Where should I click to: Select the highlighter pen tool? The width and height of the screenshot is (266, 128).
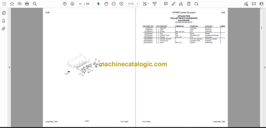tap(173, 4)
